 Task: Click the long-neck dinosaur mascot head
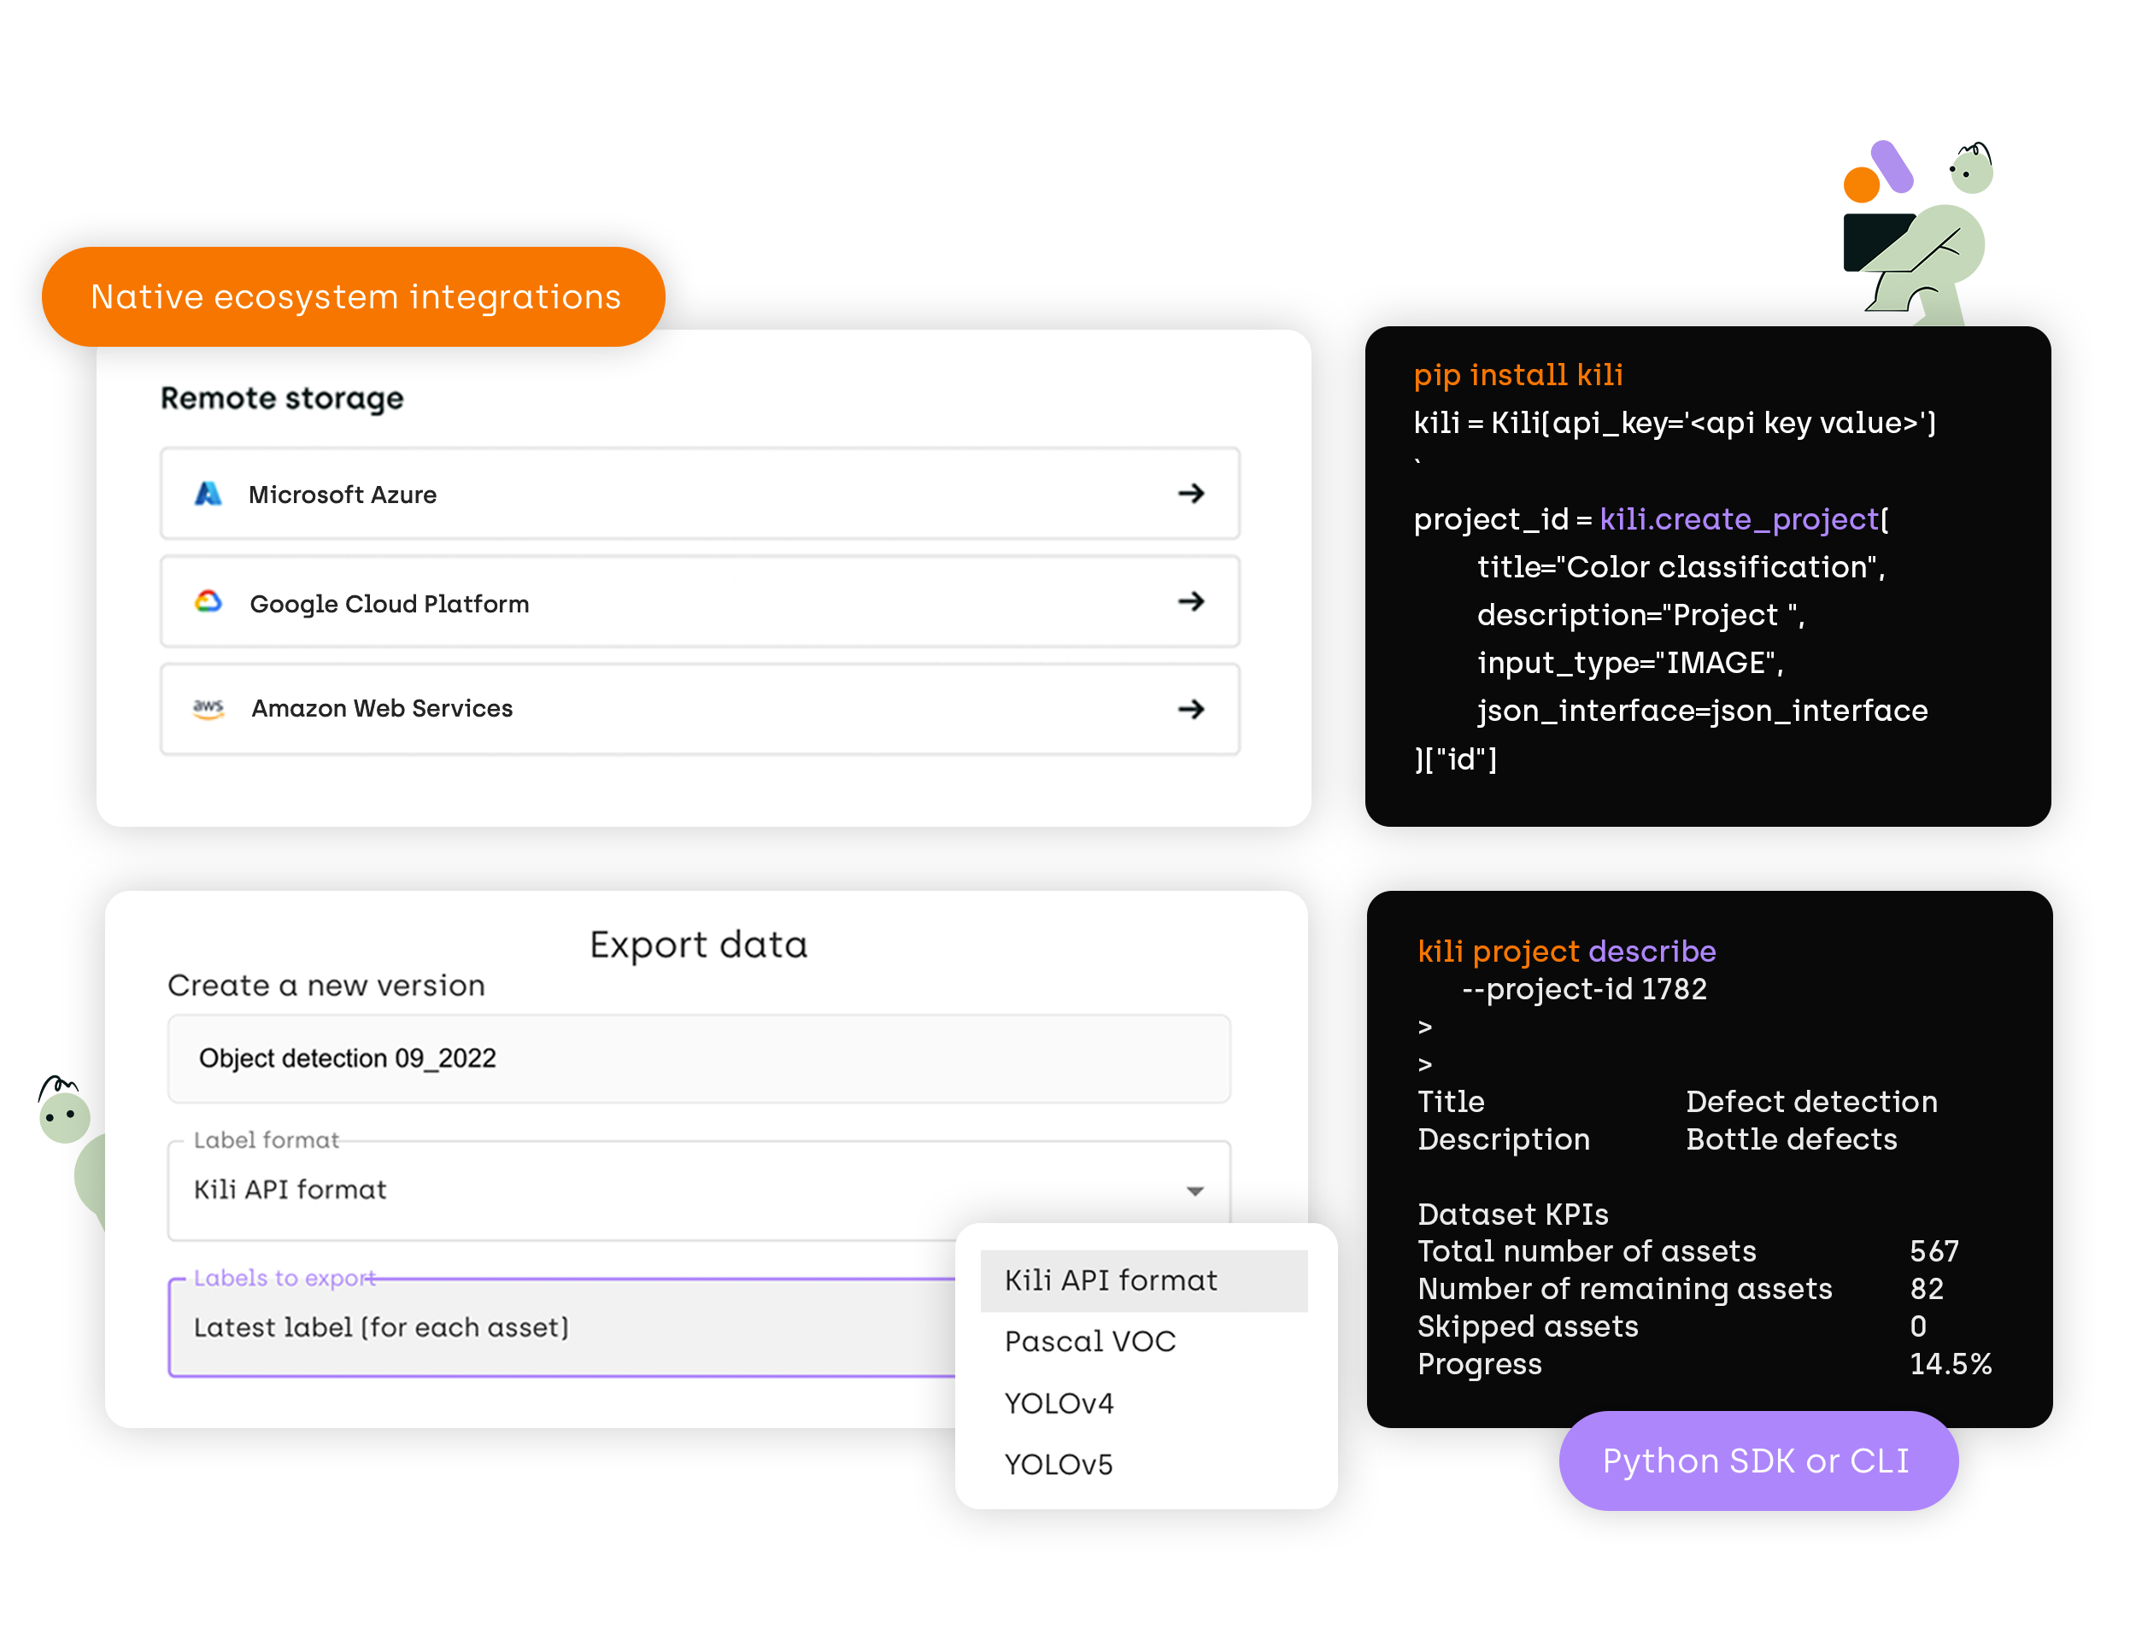click(65, 1117)
